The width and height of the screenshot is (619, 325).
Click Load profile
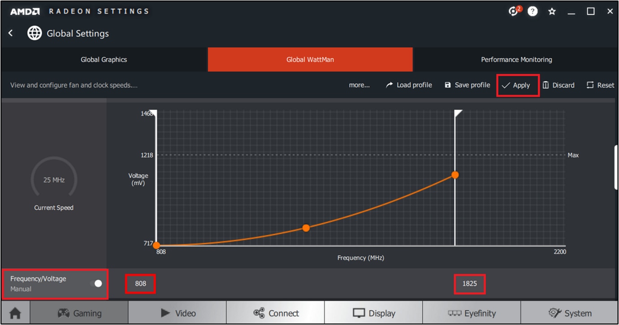click(409, 85)
